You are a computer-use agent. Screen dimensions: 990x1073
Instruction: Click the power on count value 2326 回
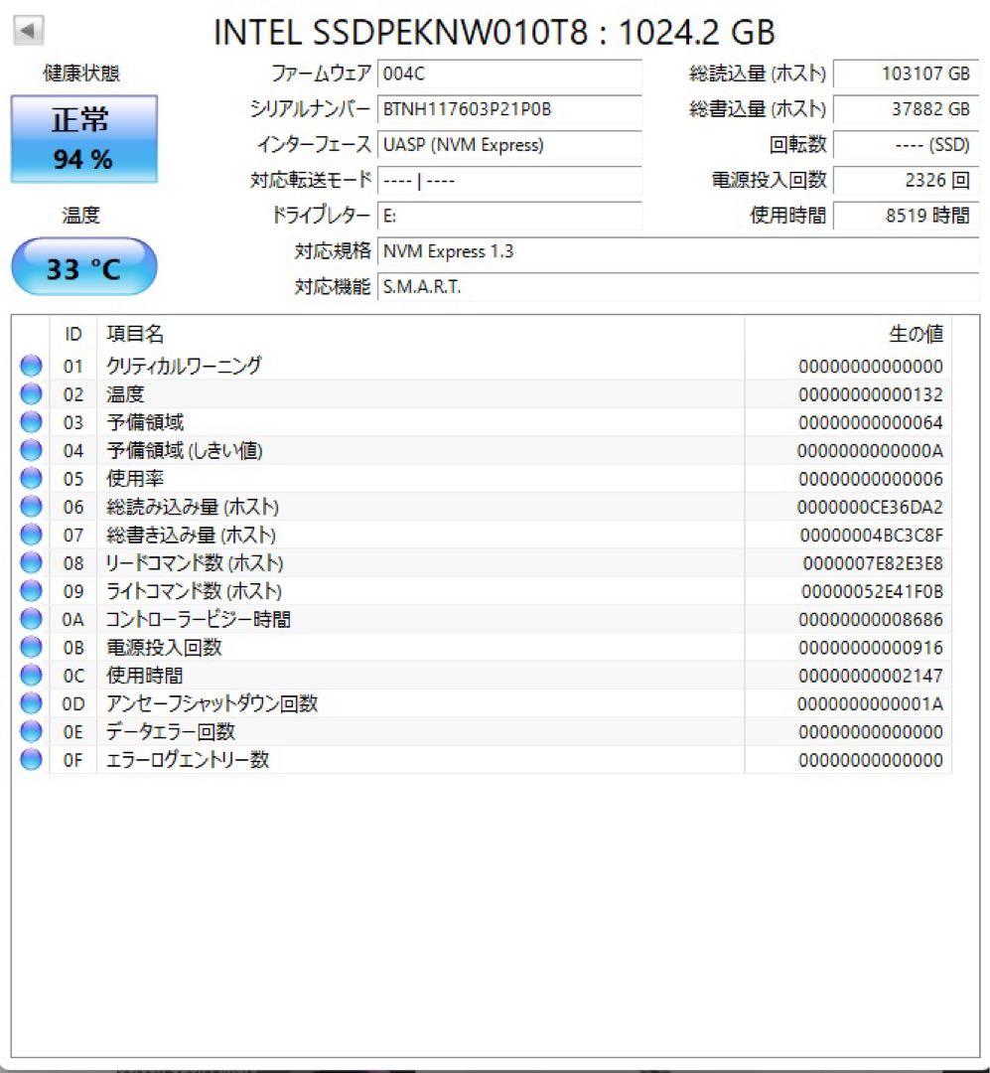click(906, 181)
